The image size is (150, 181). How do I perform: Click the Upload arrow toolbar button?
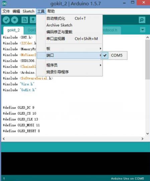[14, 20]
